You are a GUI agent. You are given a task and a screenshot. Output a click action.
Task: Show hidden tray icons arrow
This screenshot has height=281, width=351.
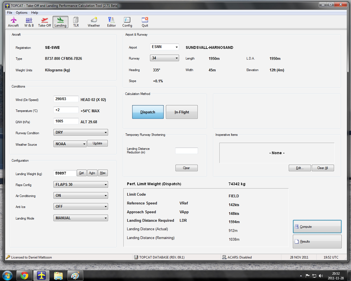click(301, 276)
